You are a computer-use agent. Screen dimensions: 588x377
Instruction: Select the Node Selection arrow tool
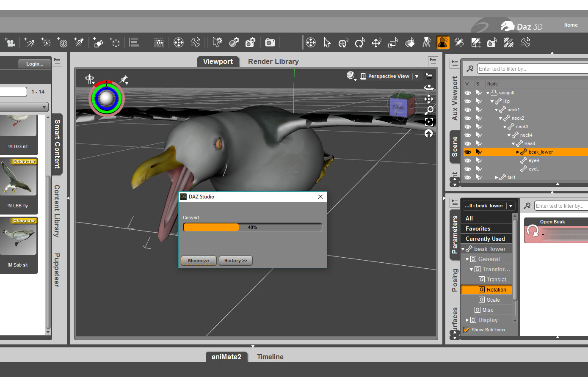coord(327,42)
